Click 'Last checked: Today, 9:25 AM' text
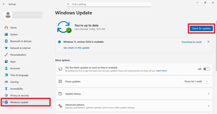 coord(90,29)
